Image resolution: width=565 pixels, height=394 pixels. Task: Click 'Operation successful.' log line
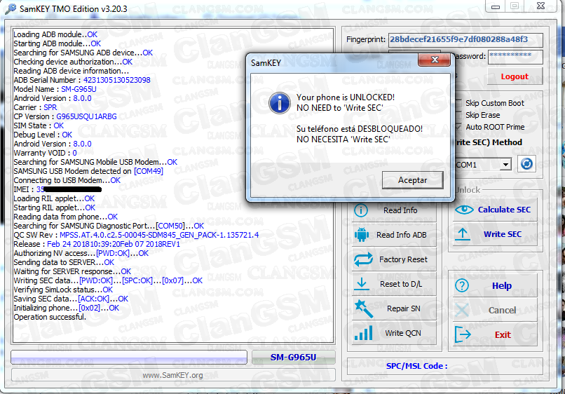click(x=50, y=317)
